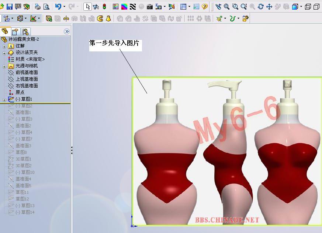Screen dimensions: 322x233
Task: Open Print Preview
Action: coord(46,7)
